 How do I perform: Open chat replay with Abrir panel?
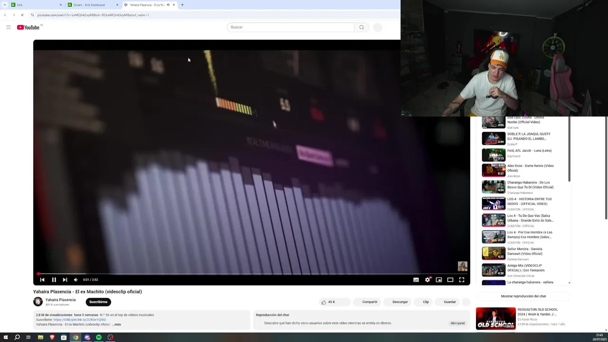click(457, 323)
